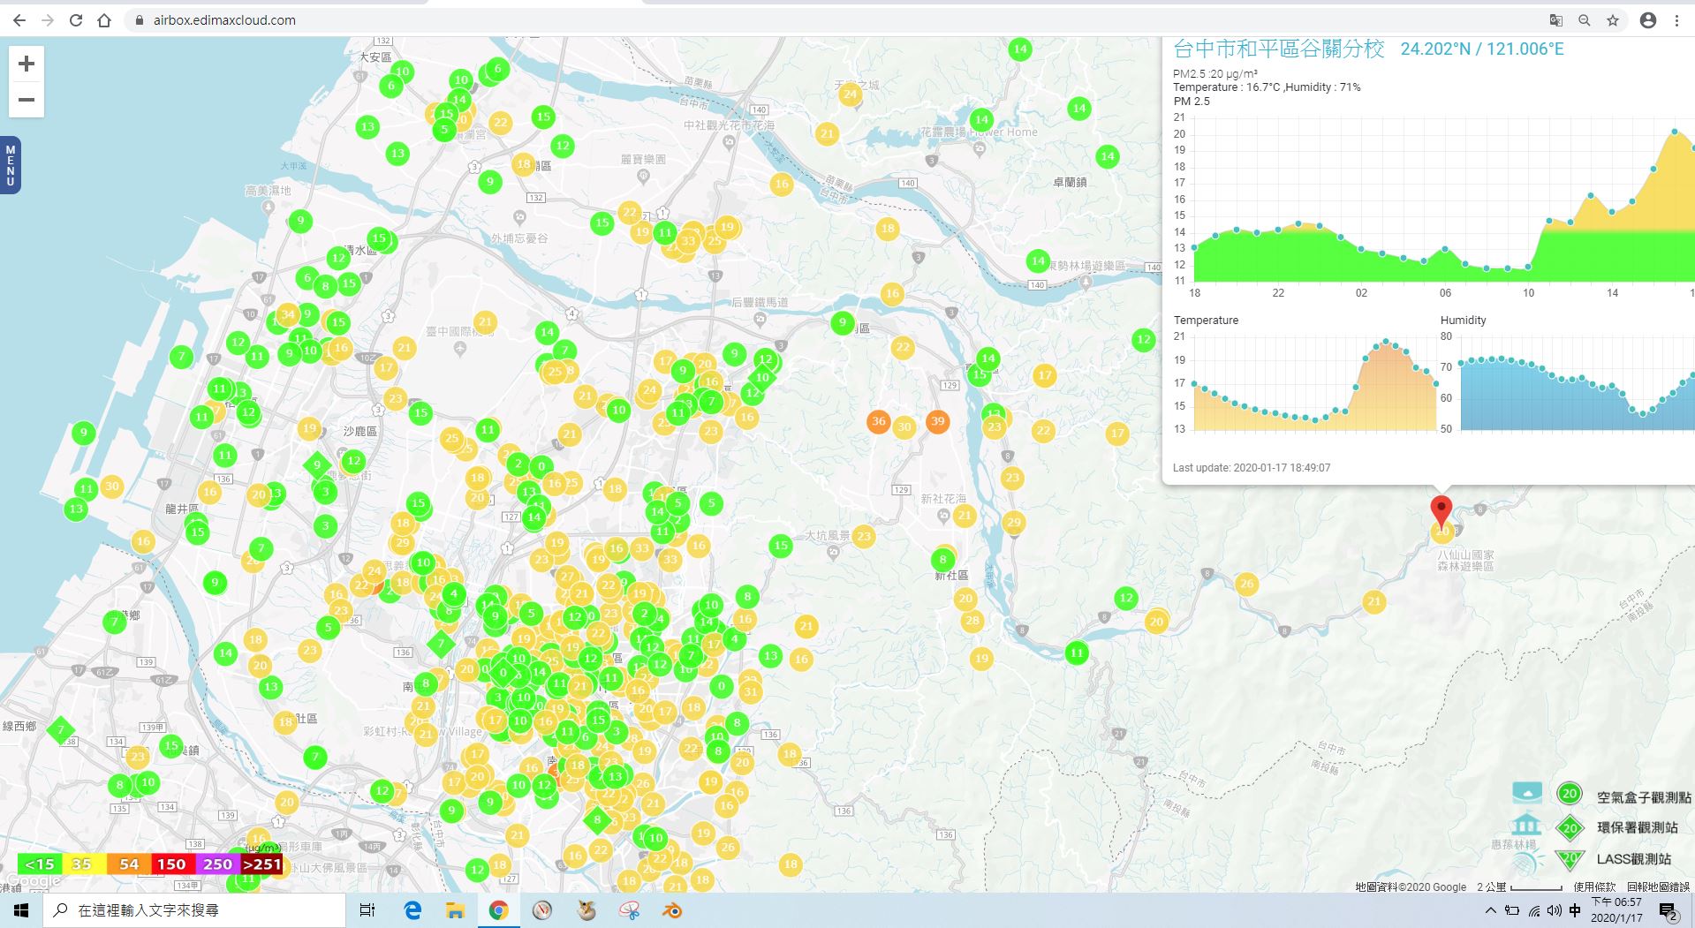Open the 使用條款 terms link
Screen dimensions: 1695x928
click(1593, 887)
